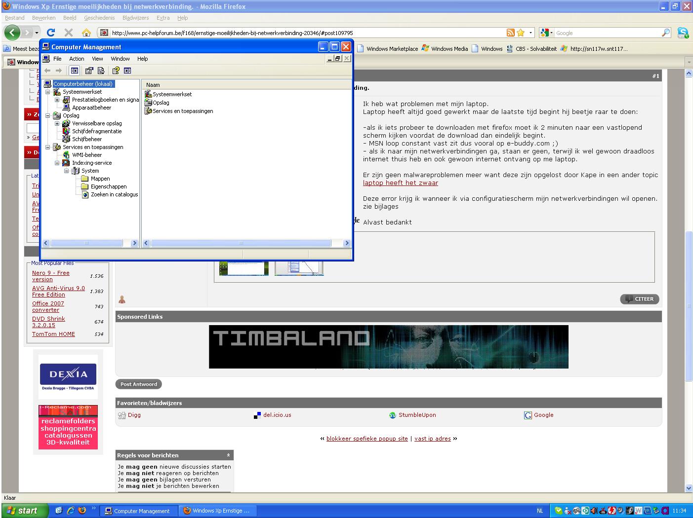Click Firefox Back button
The image size is (693, 518).
pos(12,33)
